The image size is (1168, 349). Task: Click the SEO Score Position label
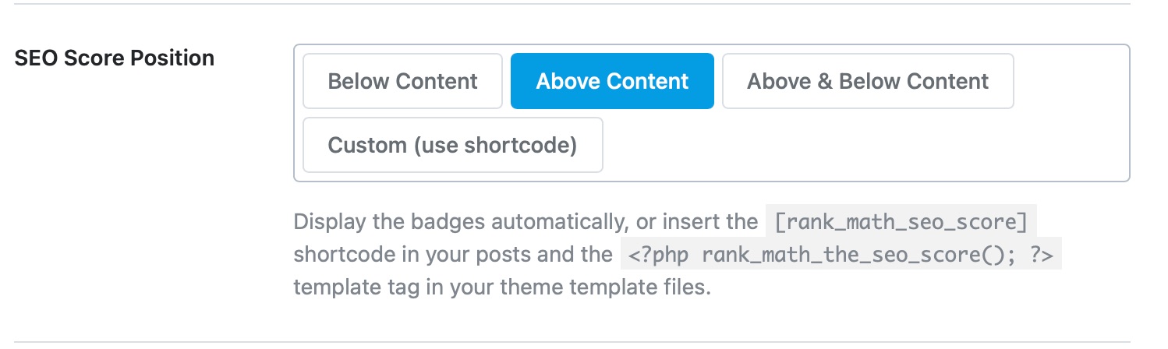click(115, 58)
